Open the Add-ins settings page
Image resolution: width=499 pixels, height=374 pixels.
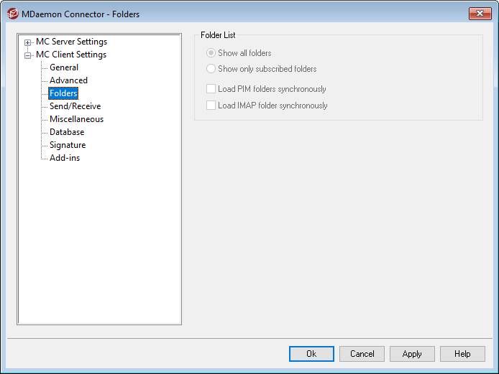coord(65,158)
